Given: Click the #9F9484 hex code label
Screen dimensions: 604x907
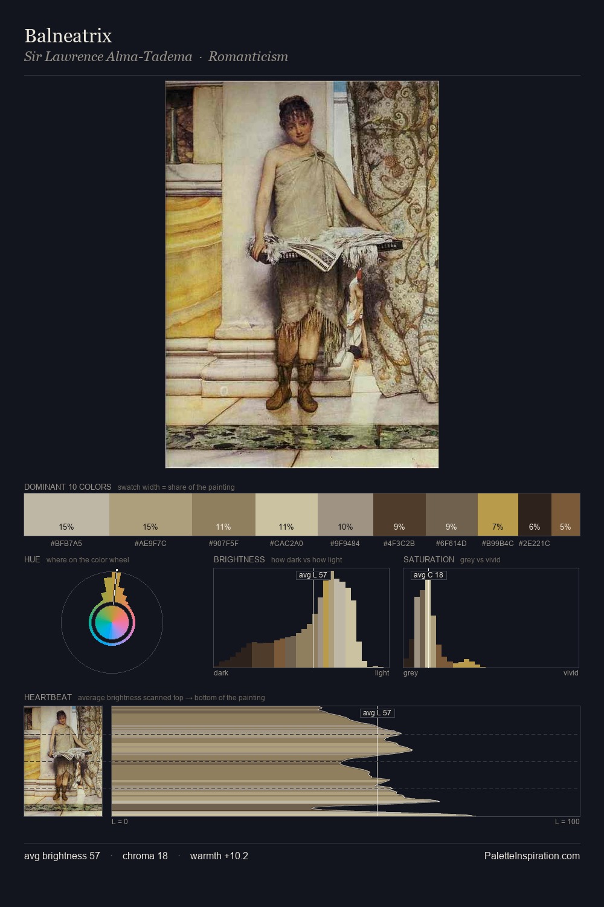Looking at the screenshot, I should tap(345, 544).
